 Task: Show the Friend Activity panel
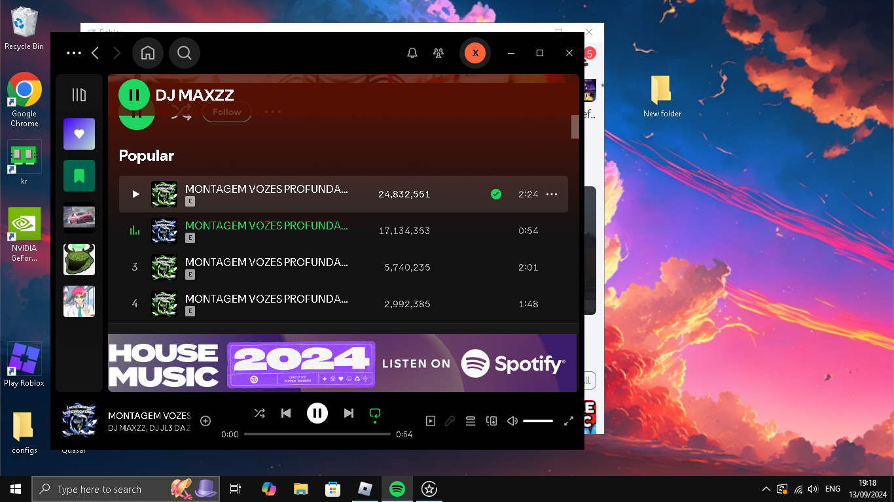click(438, 53)
